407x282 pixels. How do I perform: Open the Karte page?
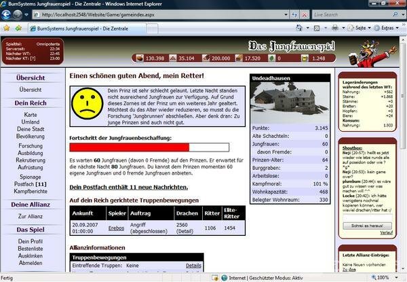31,115
